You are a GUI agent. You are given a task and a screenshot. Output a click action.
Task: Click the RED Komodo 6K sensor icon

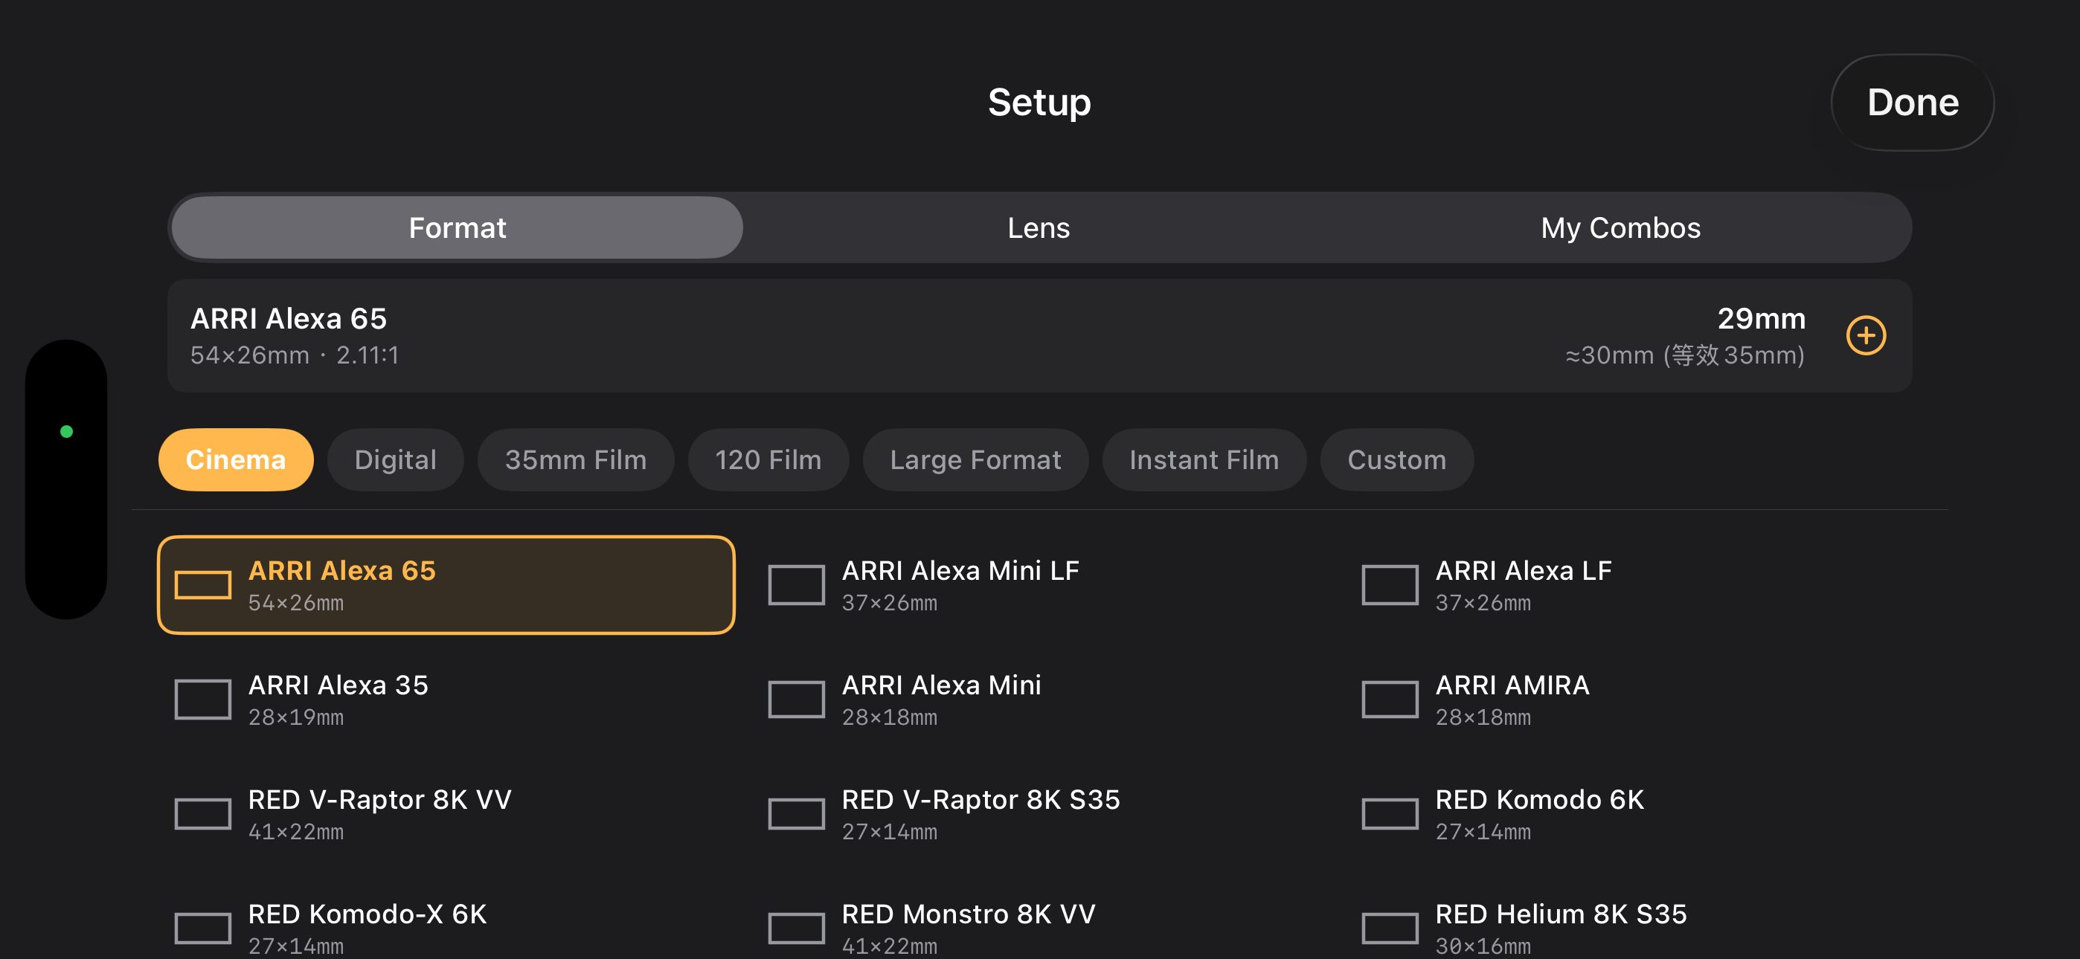coord(1390,814)
